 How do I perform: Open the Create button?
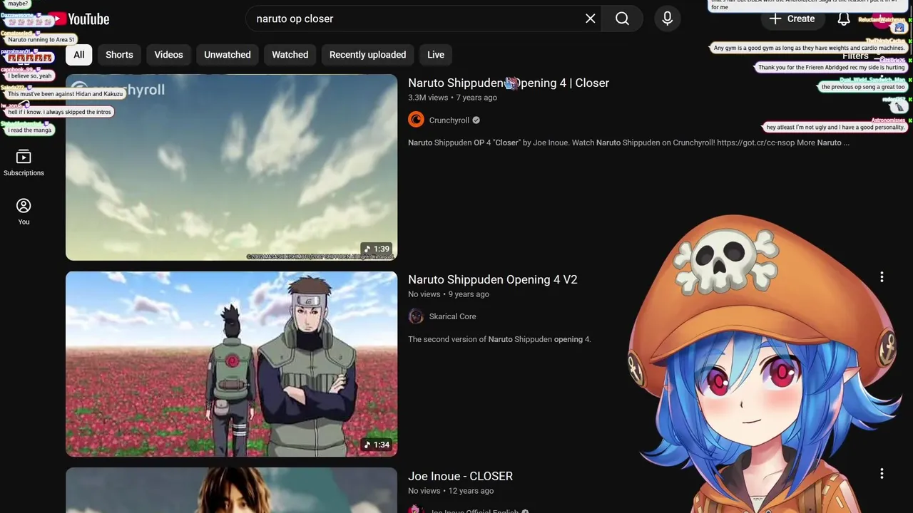pyautogui.click(x=792, y=19)
